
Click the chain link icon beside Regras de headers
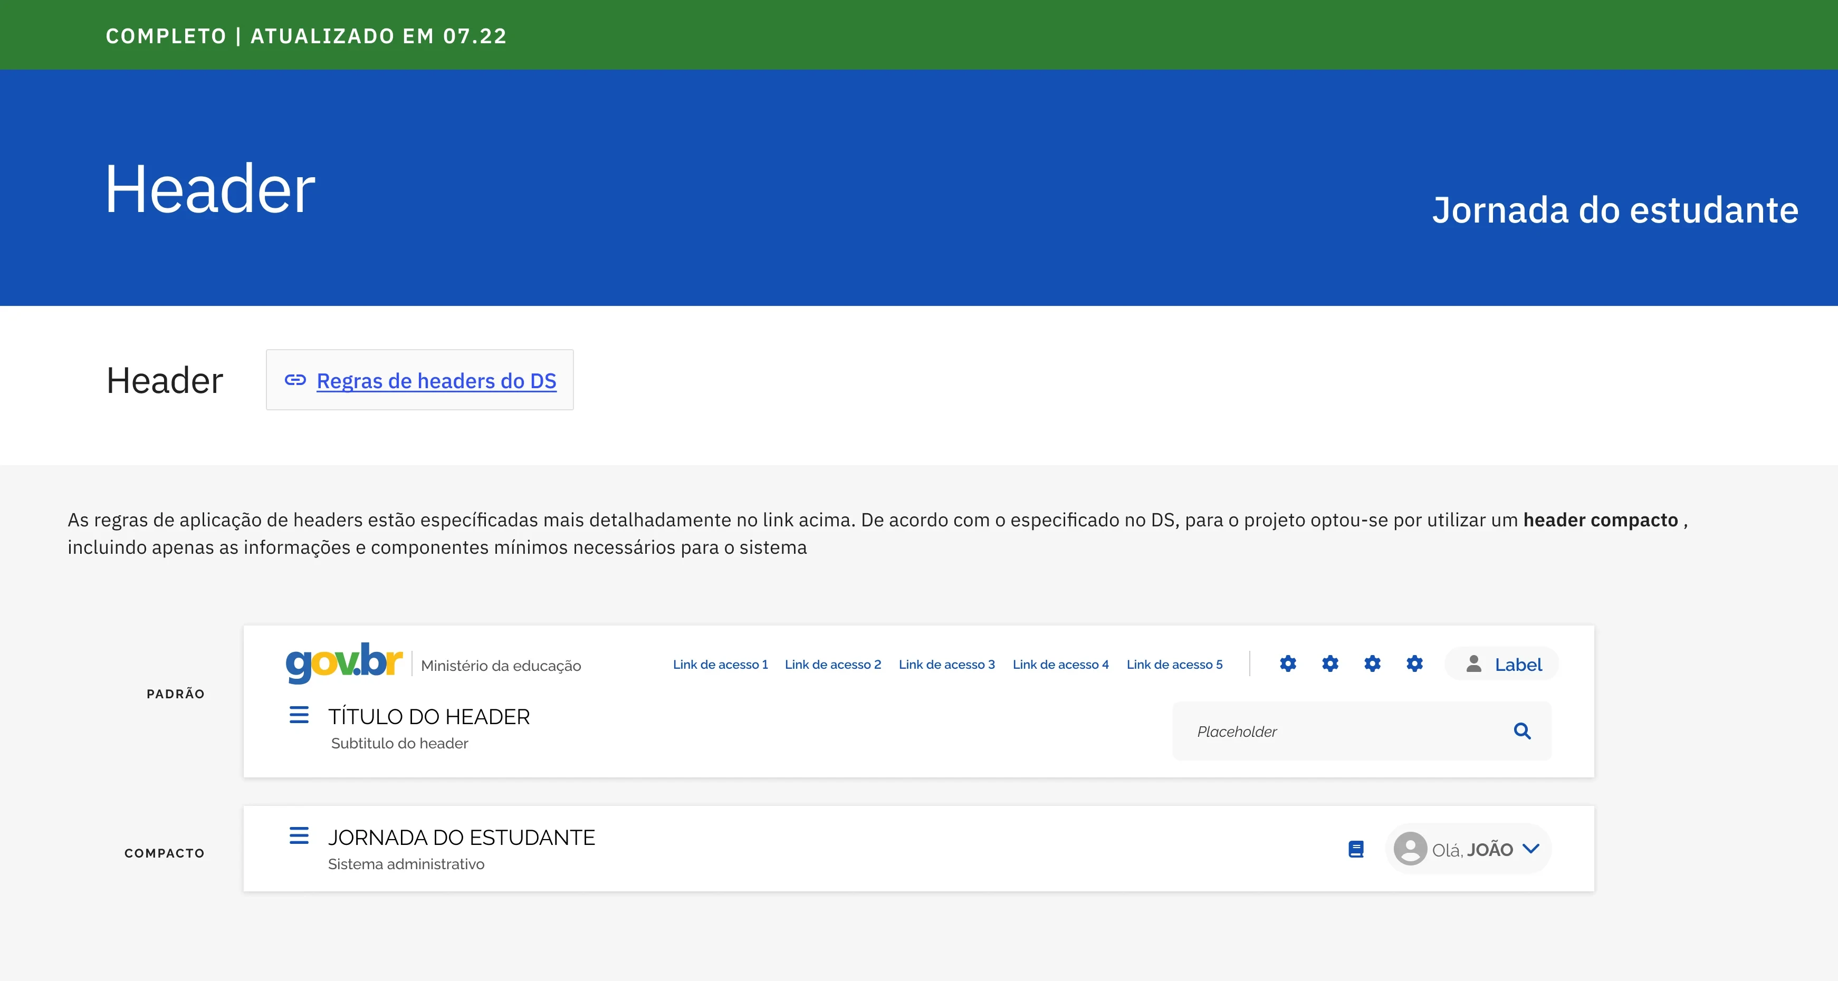click(295, 380)
